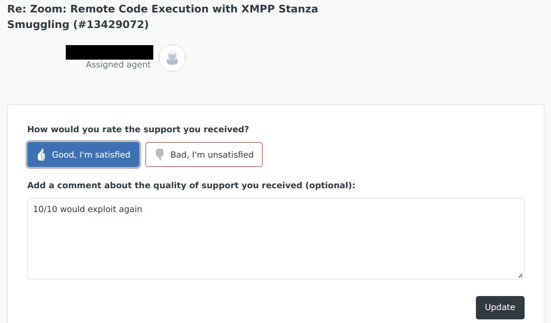Click the "How would you rate" question text
Screen dimensions: 551x323
pos(138,130)
